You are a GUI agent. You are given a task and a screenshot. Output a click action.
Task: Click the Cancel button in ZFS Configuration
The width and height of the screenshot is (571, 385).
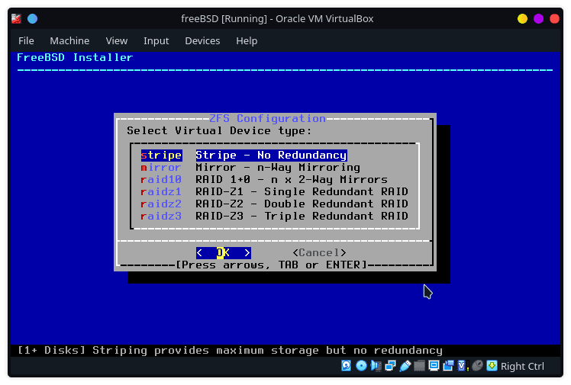[x=319, y=252]
